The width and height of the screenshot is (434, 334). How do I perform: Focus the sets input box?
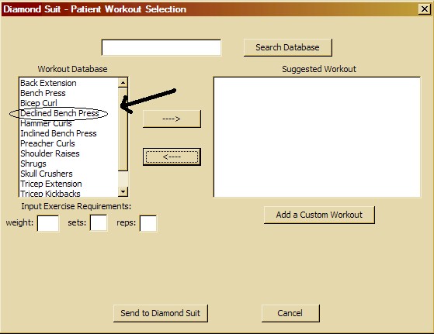coord(99,222)
